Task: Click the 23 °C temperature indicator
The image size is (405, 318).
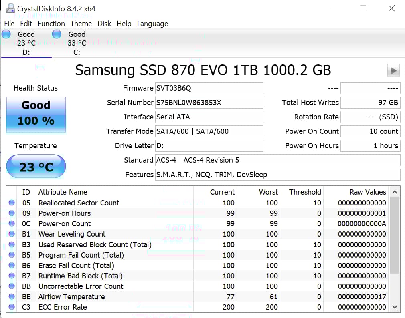Action: (x=36, y=166)
